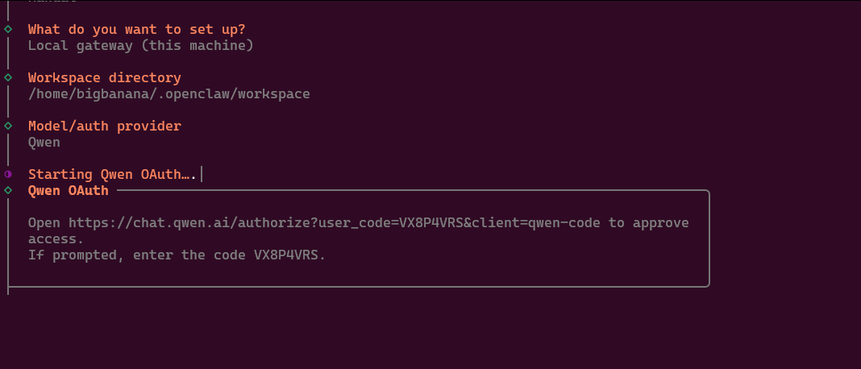Click the "Qwen" provider value
The image size is (861, 369).
(x=44, y=143)
